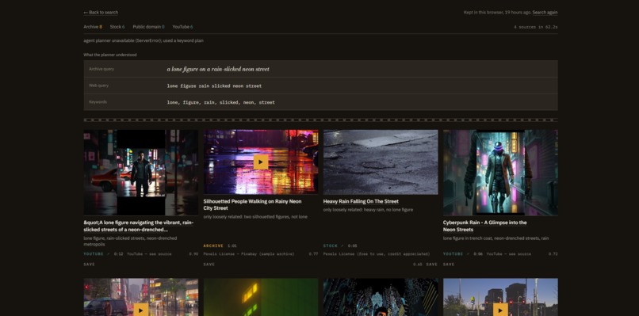639x316 pixels.
Task: Select Web query 'lone figure rain slicked neon street'
Action: coord(214,86)
